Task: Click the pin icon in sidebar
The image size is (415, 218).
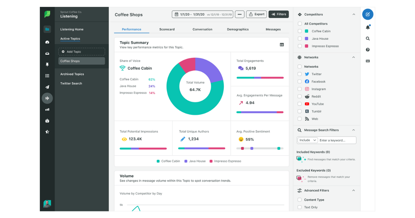Action: (47, 64)
